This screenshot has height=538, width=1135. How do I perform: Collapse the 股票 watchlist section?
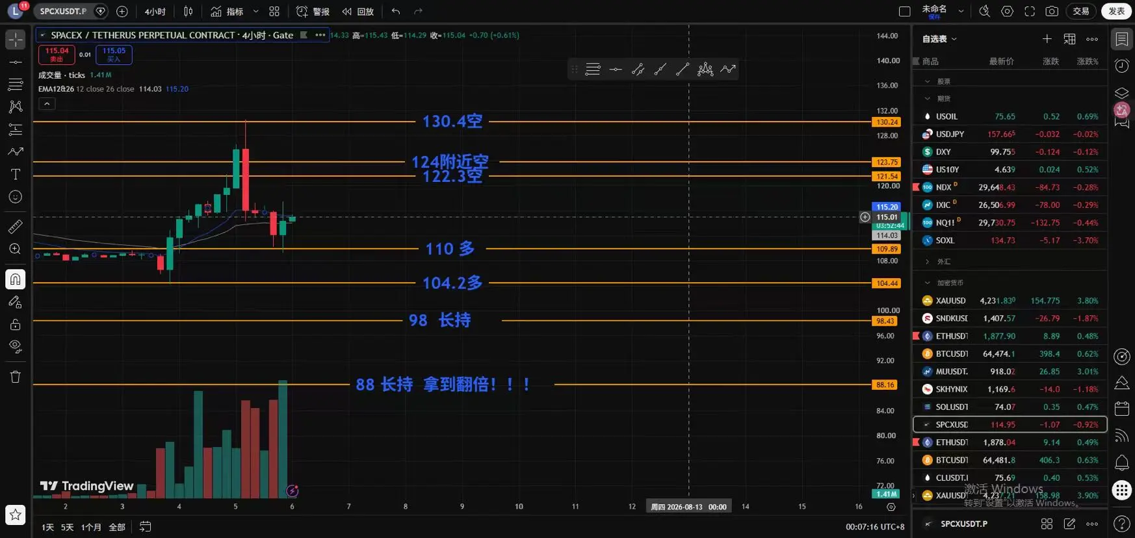click(928, 81)
